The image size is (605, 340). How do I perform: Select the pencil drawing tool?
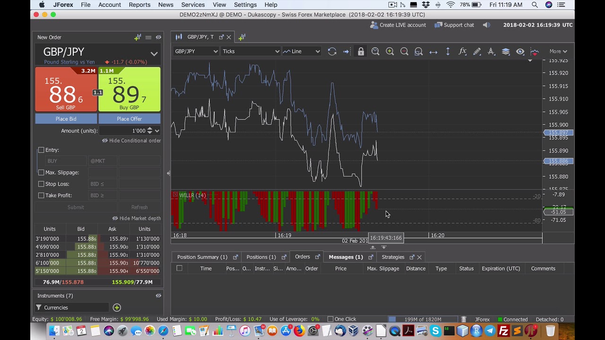pyautogui.click(x=477, y=51)
